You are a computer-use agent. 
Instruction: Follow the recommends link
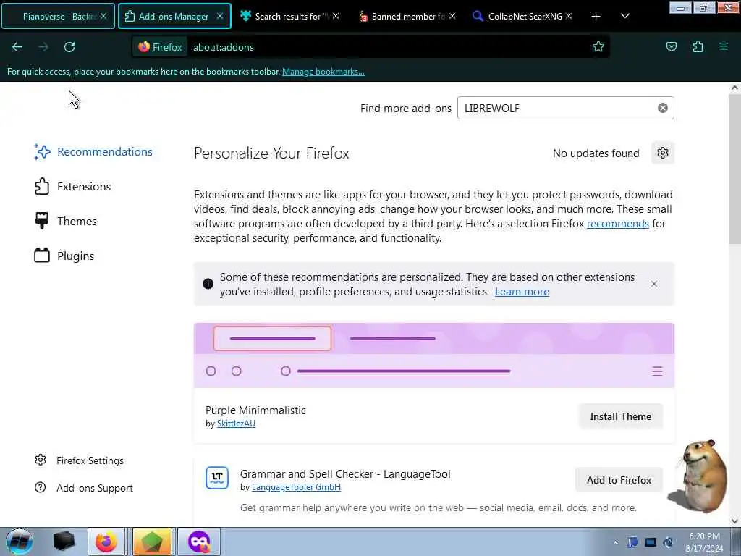618,223
